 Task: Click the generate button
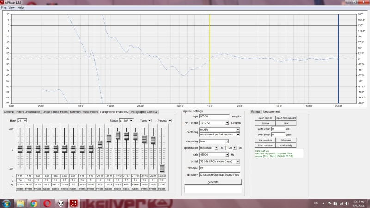click(213, 182)
